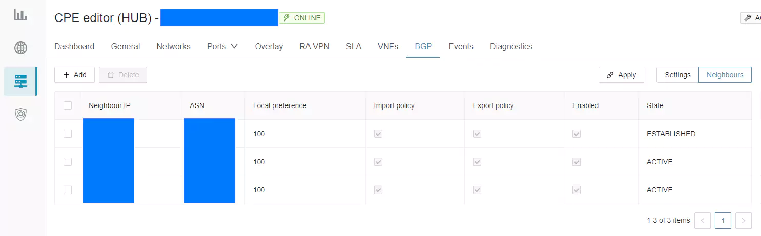
Task: Toggle the select-all checkbox in table header
Action: 68,105
